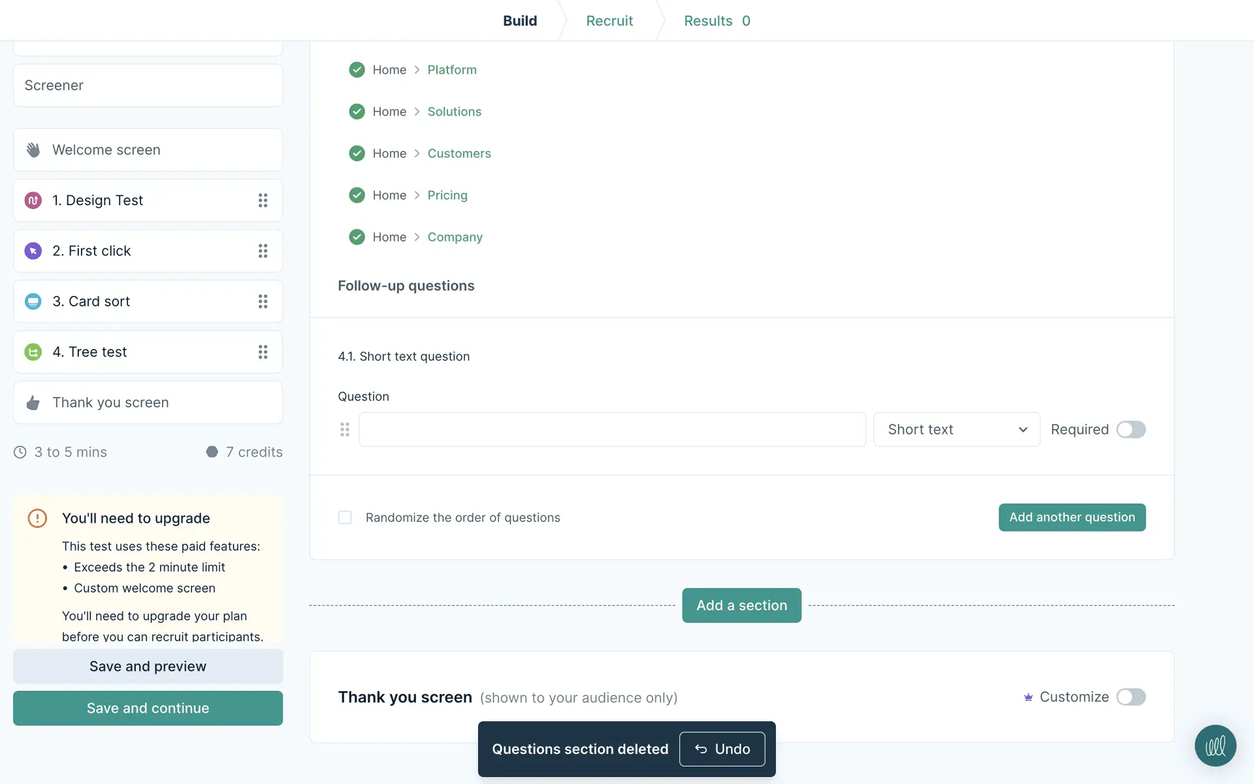Select the Pricing tree path answer

tap(447, 195)
